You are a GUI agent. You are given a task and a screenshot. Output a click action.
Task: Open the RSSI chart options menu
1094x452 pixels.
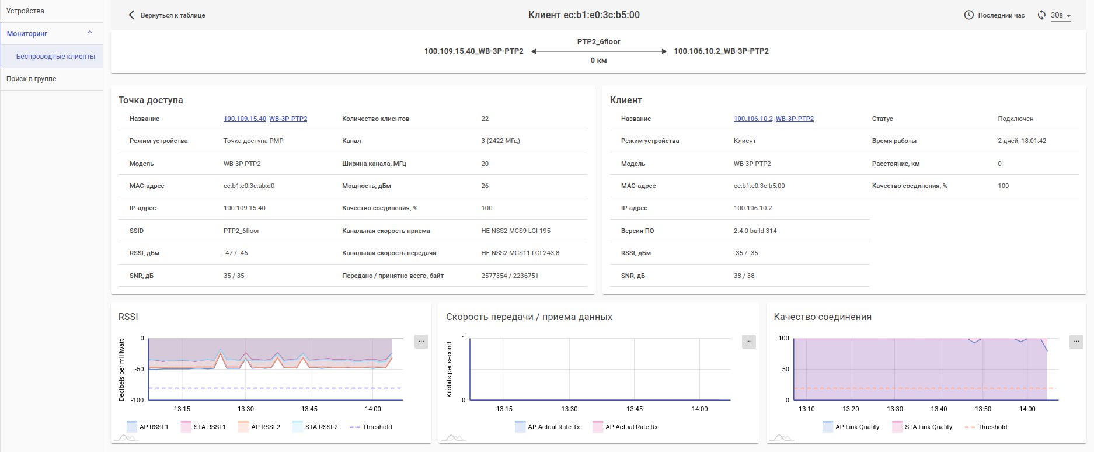421,341
